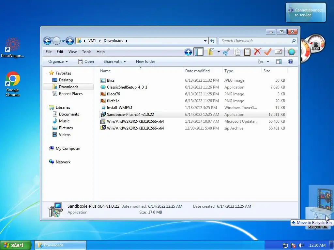Click the Classic Shell Up button in toolbar

pyautogui.click(x=188, y=52)
